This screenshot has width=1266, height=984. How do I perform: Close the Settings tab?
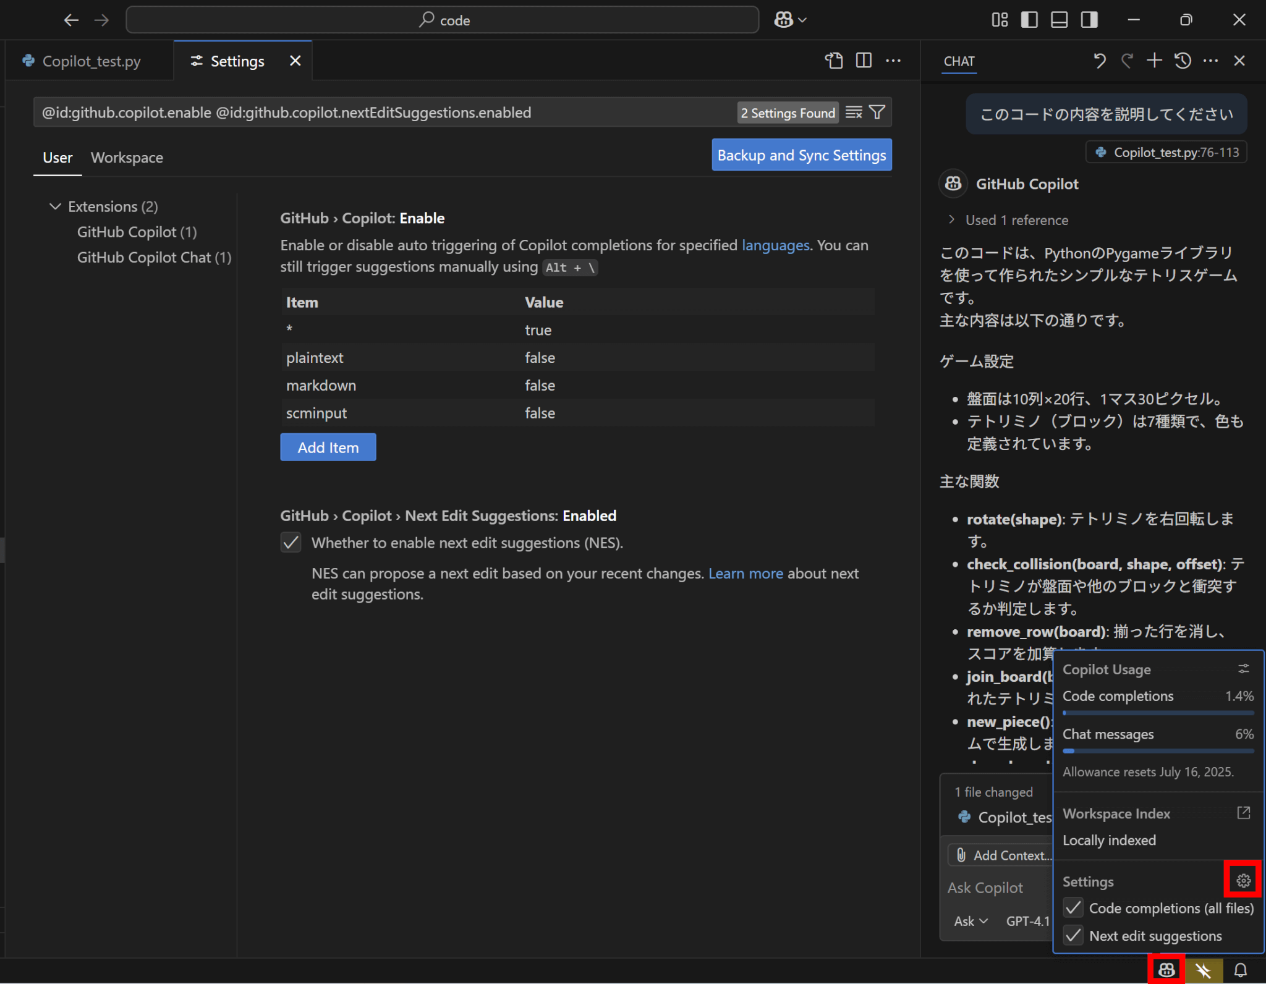(x=295, y=61)
